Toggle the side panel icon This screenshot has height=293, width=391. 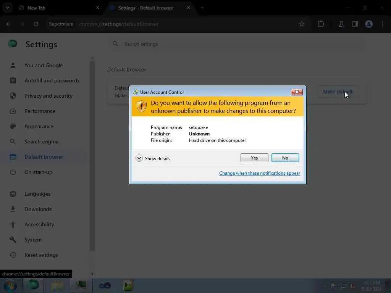[x=355, y=24]
